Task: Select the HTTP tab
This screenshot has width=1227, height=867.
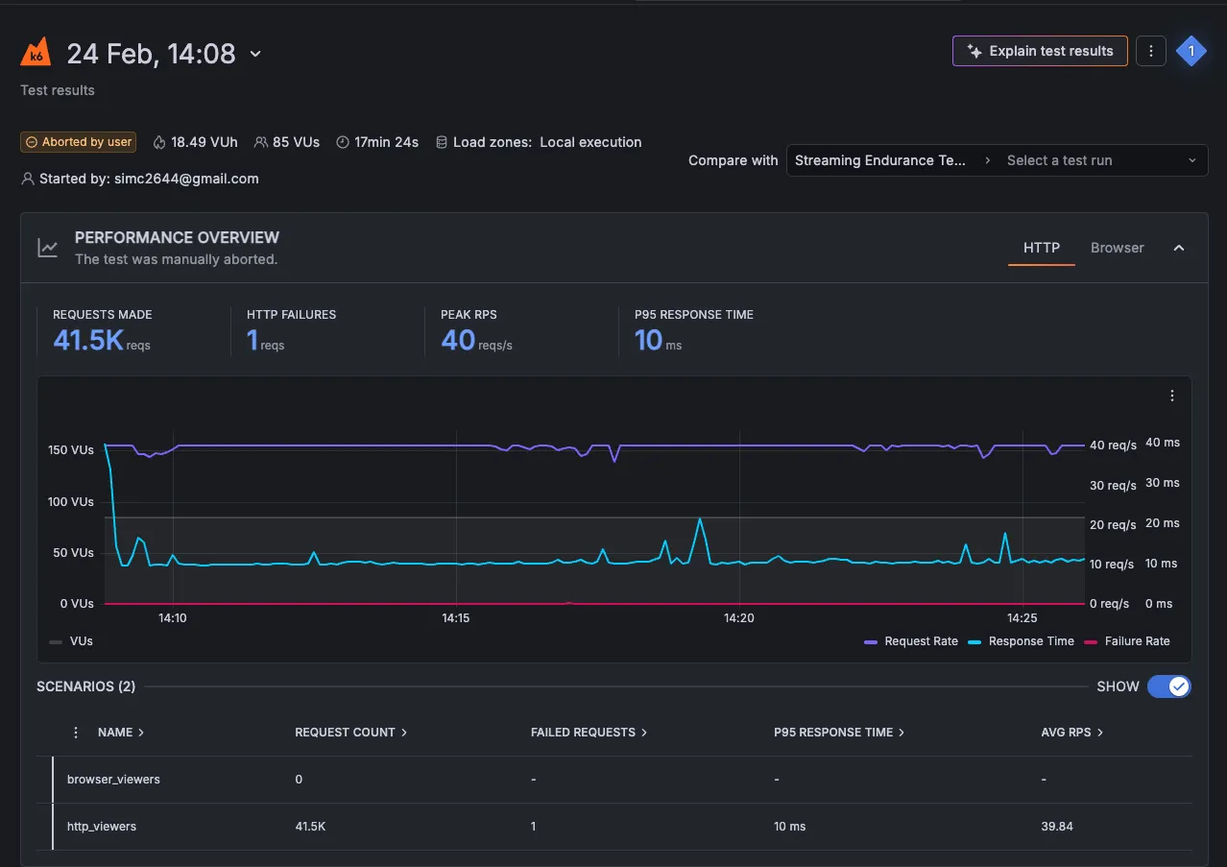Action: coord(1041,248)
